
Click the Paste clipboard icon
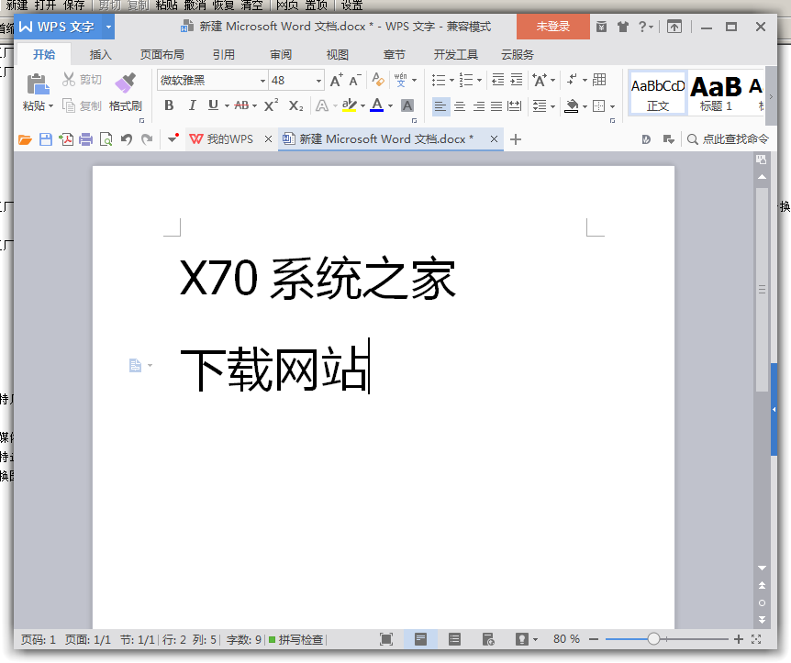[x=38, y=84]
